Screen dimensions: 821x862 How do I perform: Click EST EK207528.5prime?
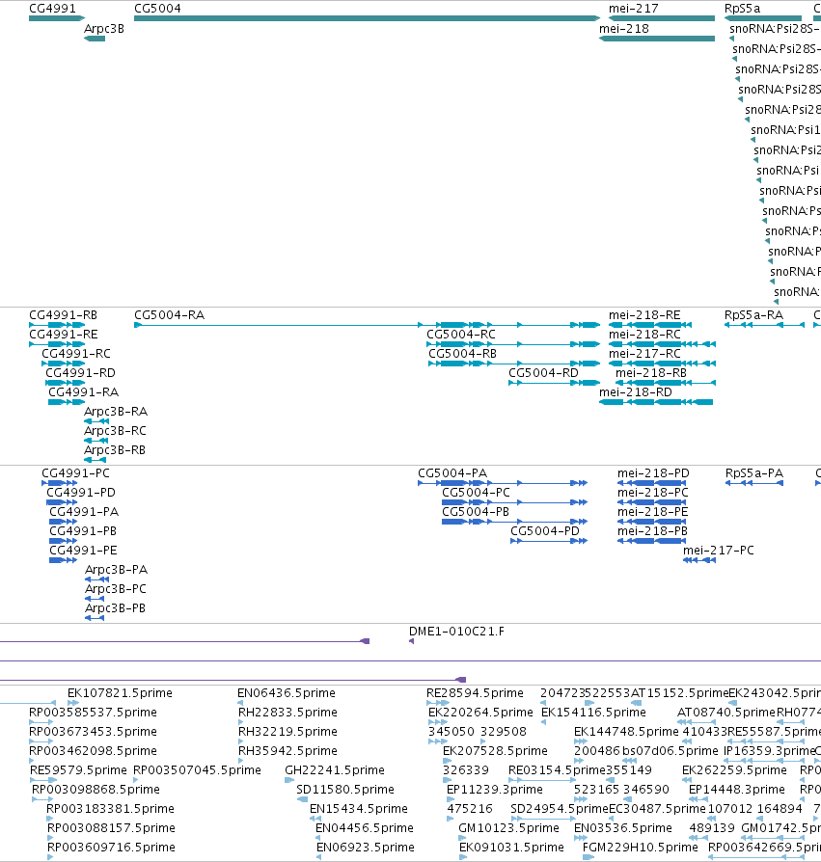495,751
